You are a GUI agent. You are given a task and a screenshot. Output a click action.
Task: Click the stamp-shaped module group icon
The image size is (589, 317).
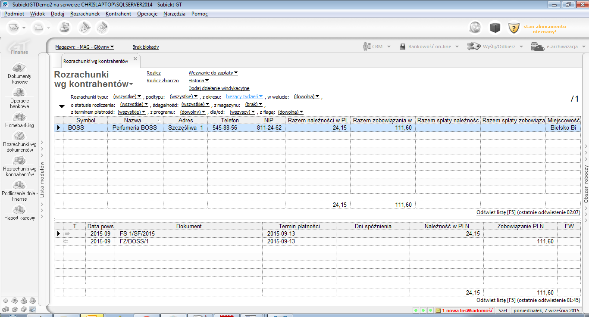(x=24, y=300)
